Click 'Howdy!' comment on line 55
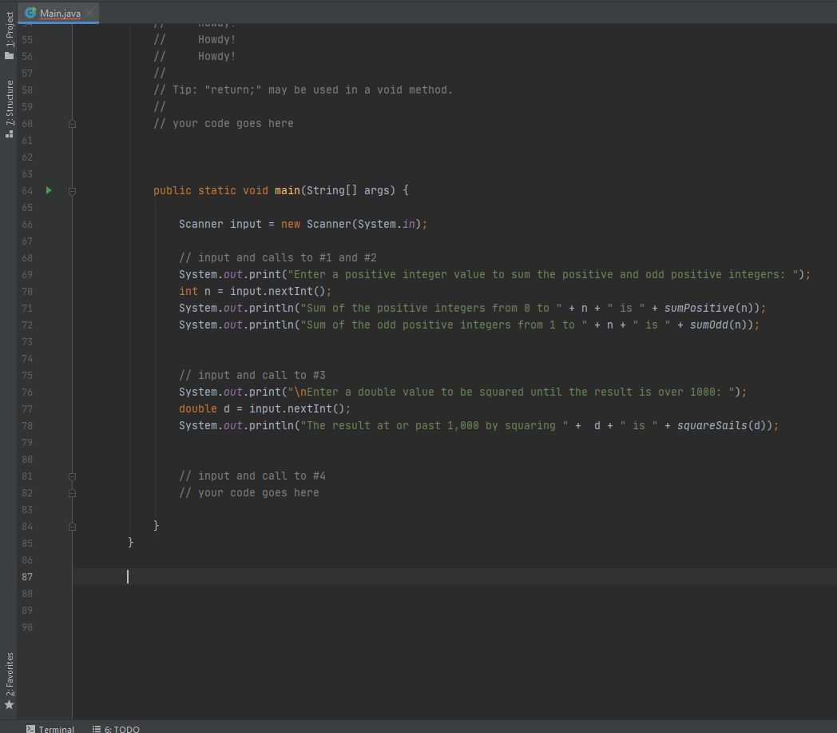837x733 pixels. pos(216,39)
